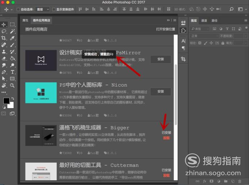Toggle adjustment layer filter in Layers panel
The height and width of the screenshot is (185, 249).
point(221,29)
